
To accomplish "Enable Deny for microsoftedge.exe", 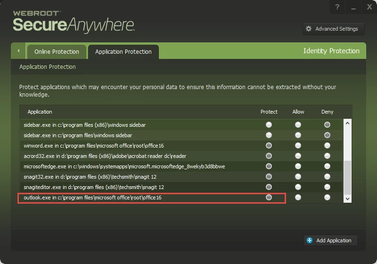I will (x=327, y=166).
